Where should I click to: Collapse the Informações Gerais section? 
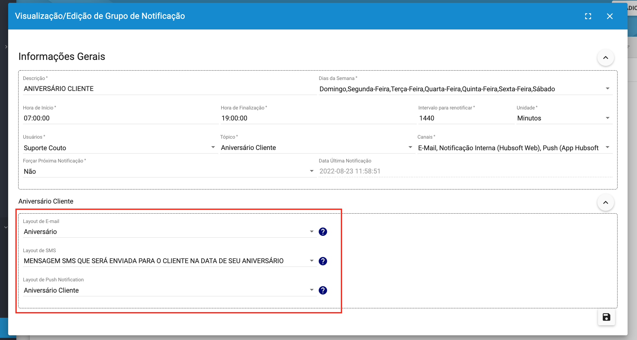pos(605,58)
